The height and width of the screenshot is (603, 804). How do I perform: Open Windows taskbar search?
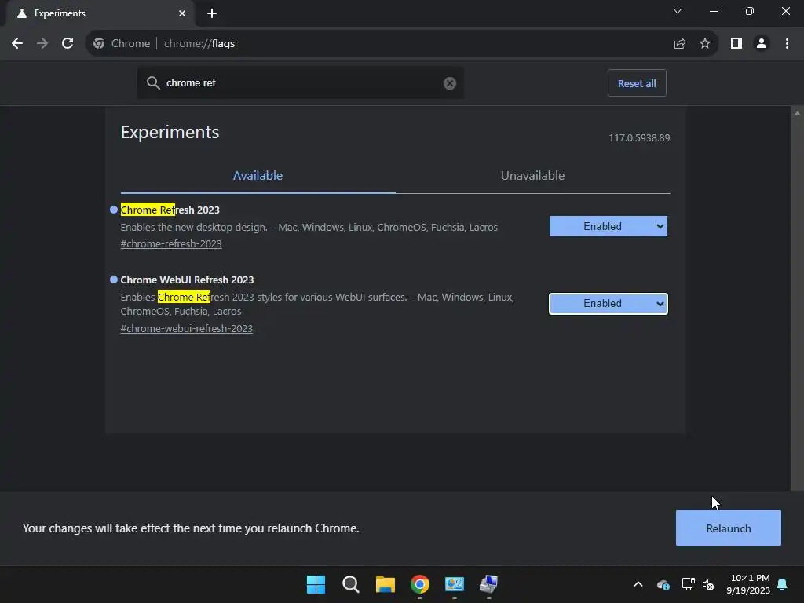[x=351, y=584]
